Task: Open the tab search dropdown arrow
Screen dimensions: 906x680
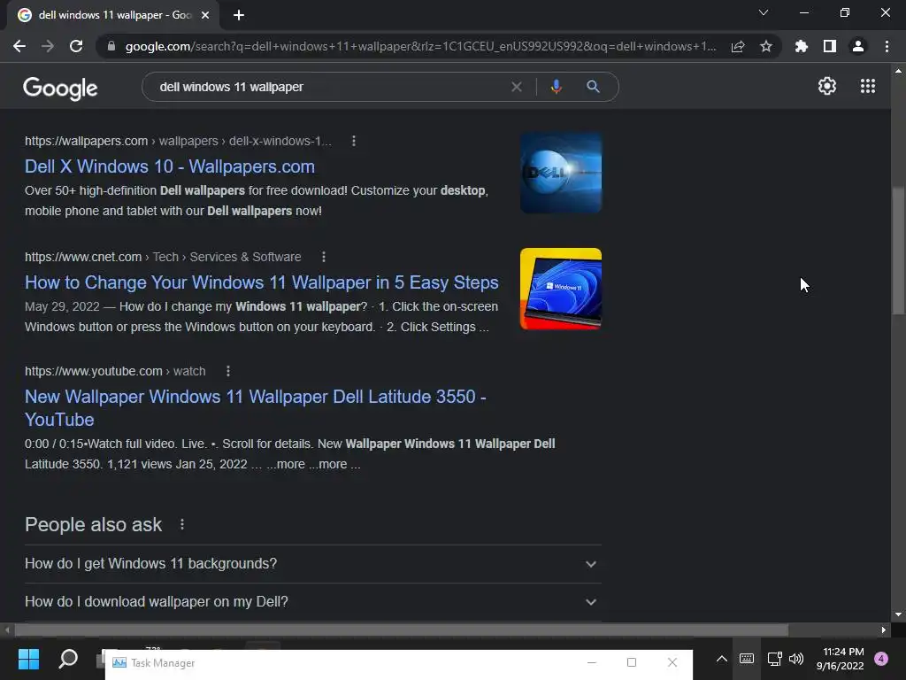Action: pyautogui.click(x=764, y=12)
